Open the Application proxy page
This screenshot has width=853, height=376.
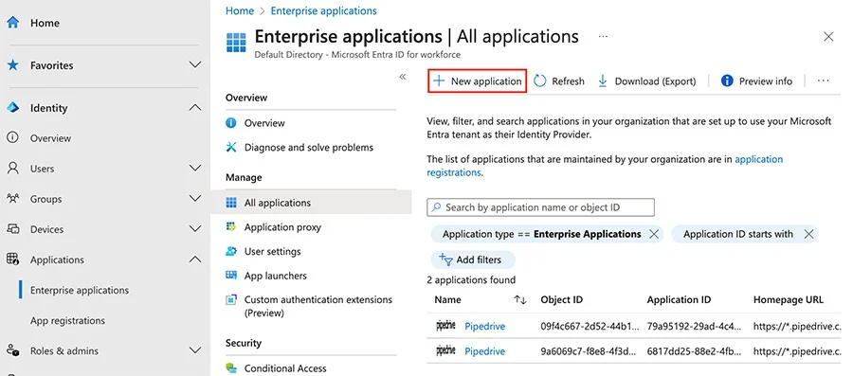pos(282,227)
